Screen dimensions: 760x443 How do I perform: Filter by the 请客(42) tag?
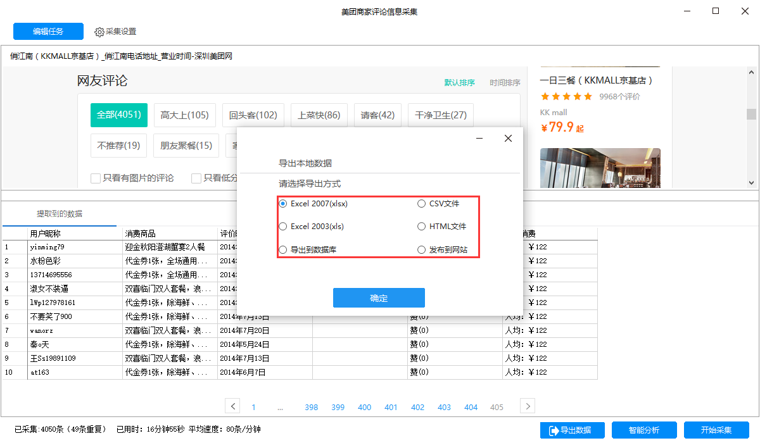(377, 115)
